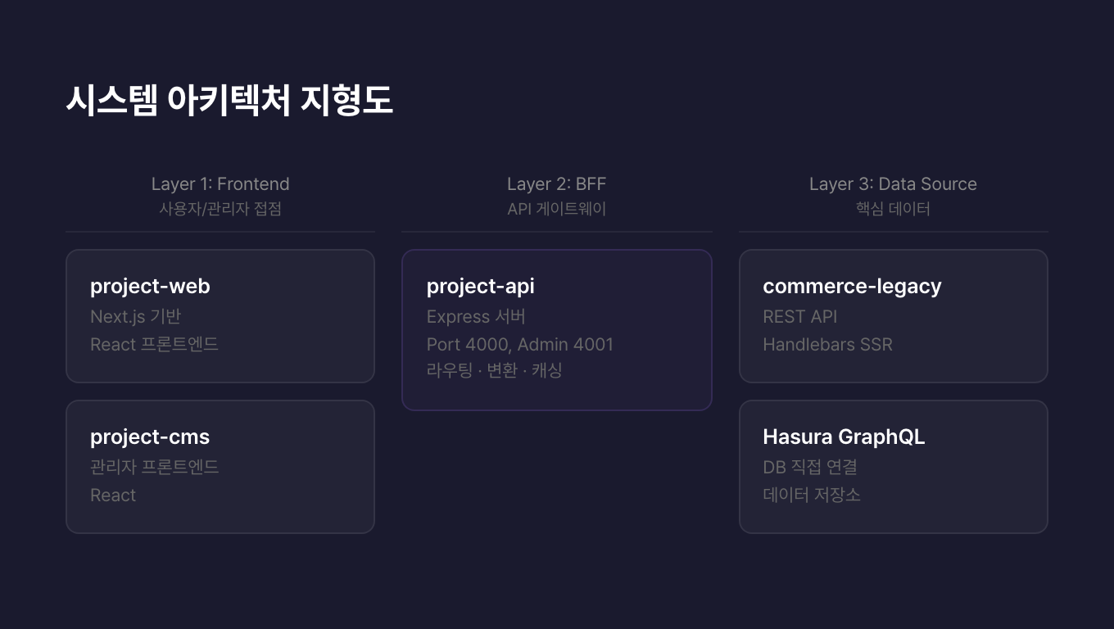Open the commerce-legacy card title
This screenshot has height=629, width=1114.
(852, 287)
